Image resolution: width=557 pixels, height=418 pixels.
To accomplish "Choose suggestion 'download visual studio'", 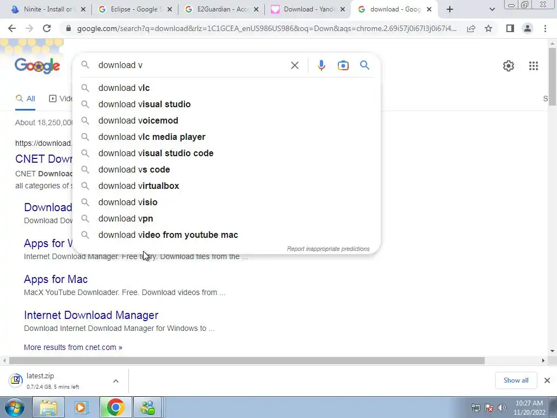I will [x=226, y=104].
